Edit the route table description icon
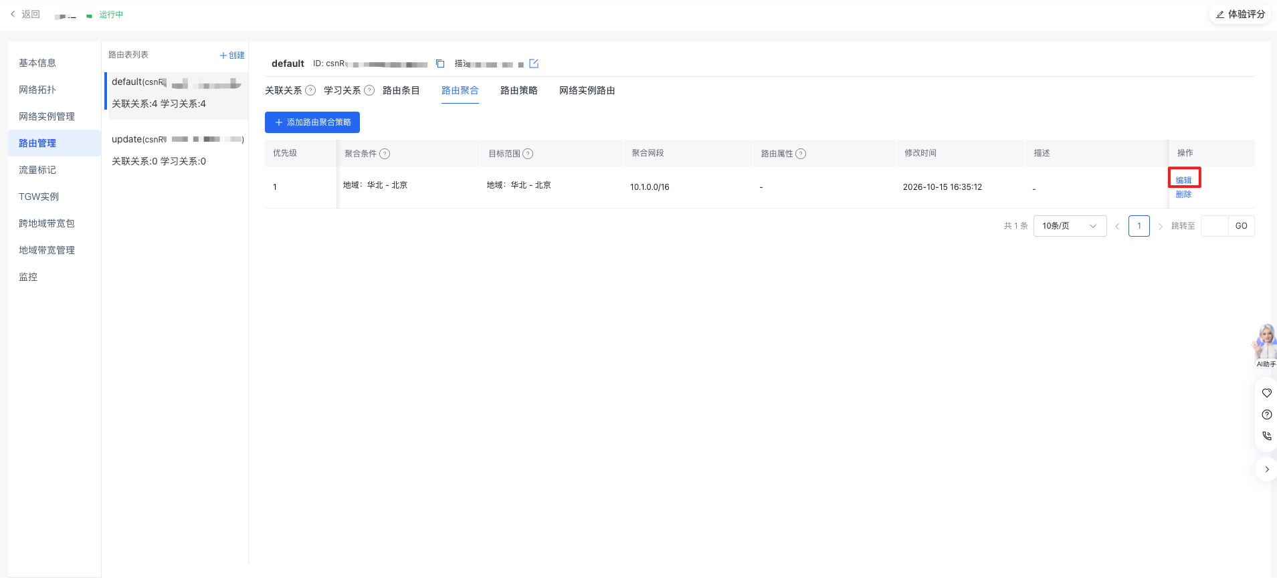This screenshot has width=1277, height=583. [534, 64]
